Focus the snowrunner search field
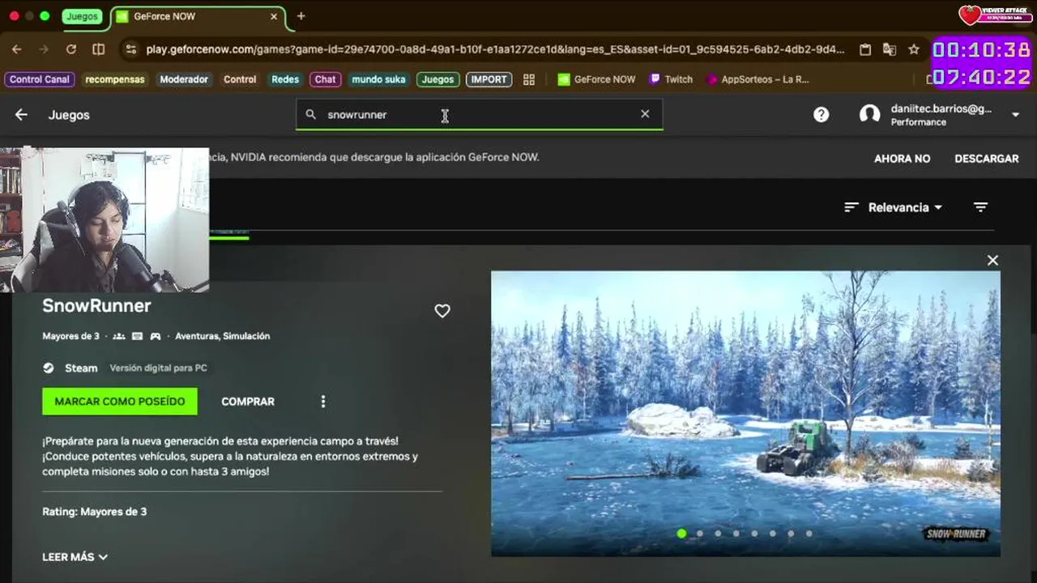This screenshot has width=1037, height=583. point(478,114)
